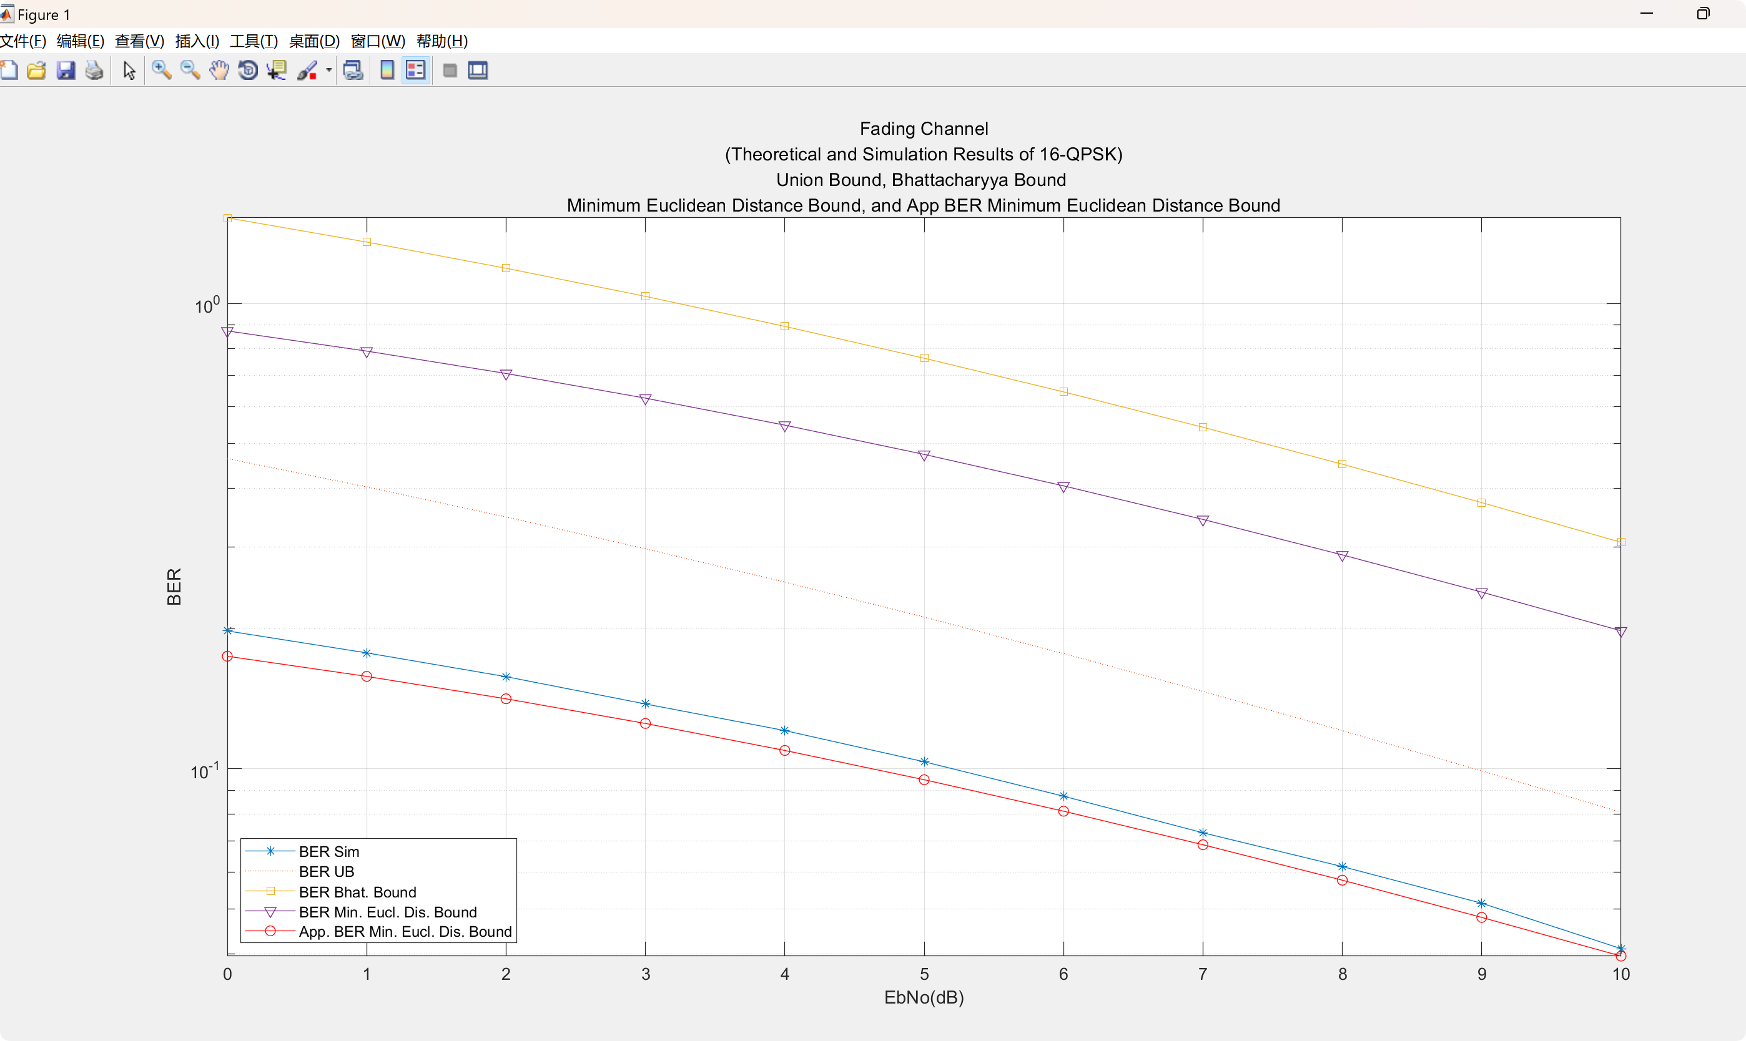Click the Show Plot Tools button
Image resolution: width=1746 pixels, height=1041 pixels.
tap(478, 70)
